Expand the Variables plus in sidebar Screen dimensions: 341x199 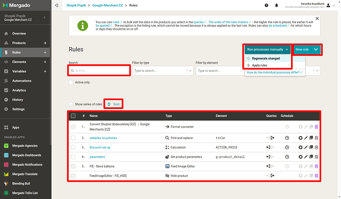pyautogui.click(x=45, y=71)
